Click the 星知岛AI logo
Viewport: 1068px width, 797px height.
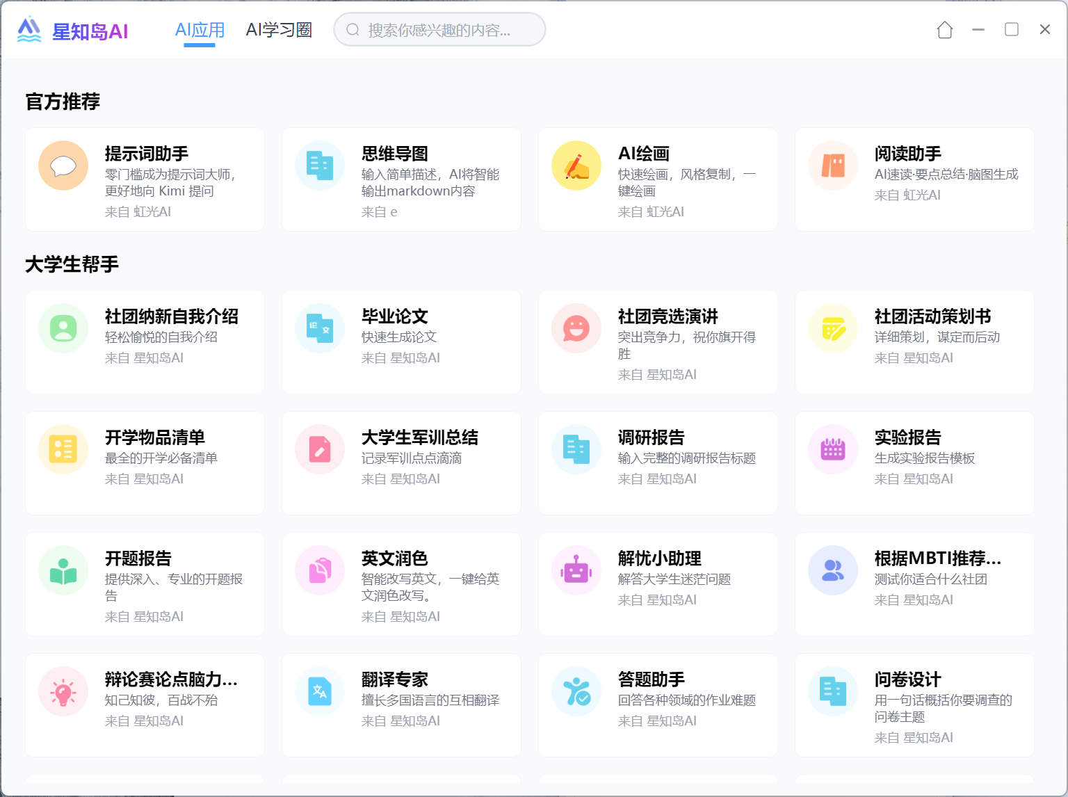point(73,29)
